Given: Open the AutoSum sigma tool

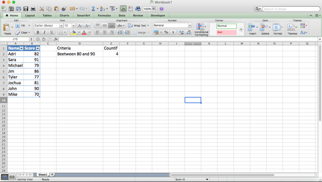Looking at the screenshot, I should click(93, 9).
